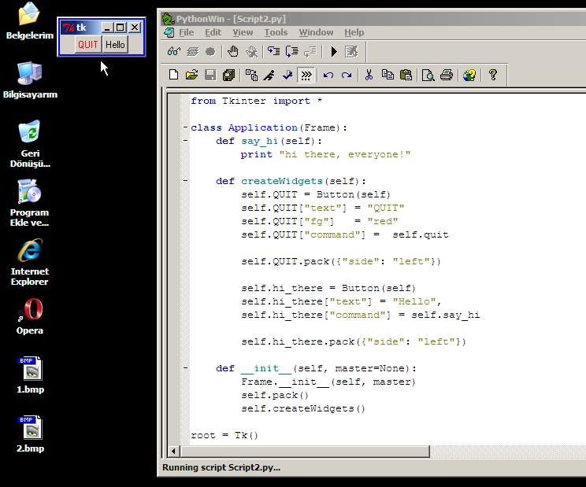Viewport: 586px width, 487px height.
Task: Select the Bilgisayarım desktop icon
Action: click(x=30, y=80)
